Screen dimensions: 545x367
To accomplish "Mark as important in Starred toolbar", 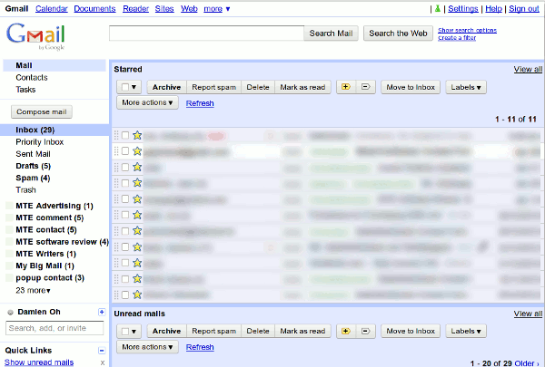I will pyautogui.click(x=346, y=87).
